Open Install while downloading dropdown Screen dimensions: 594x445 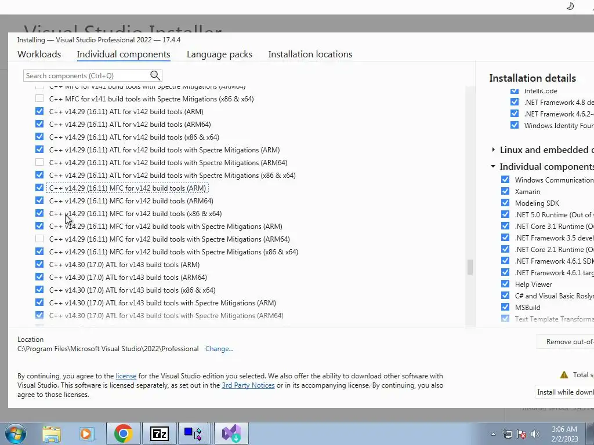(x=564, y=392)
